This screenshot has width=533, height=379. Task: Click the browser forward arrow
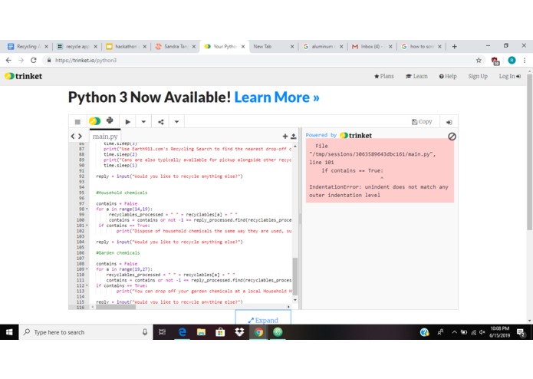(x=21, y=60)
